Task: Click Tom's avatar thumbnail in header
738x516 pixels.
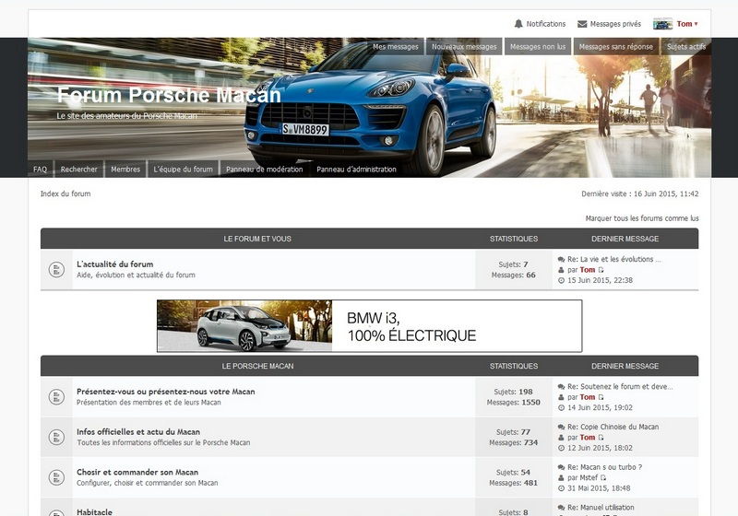Action: 662,24
